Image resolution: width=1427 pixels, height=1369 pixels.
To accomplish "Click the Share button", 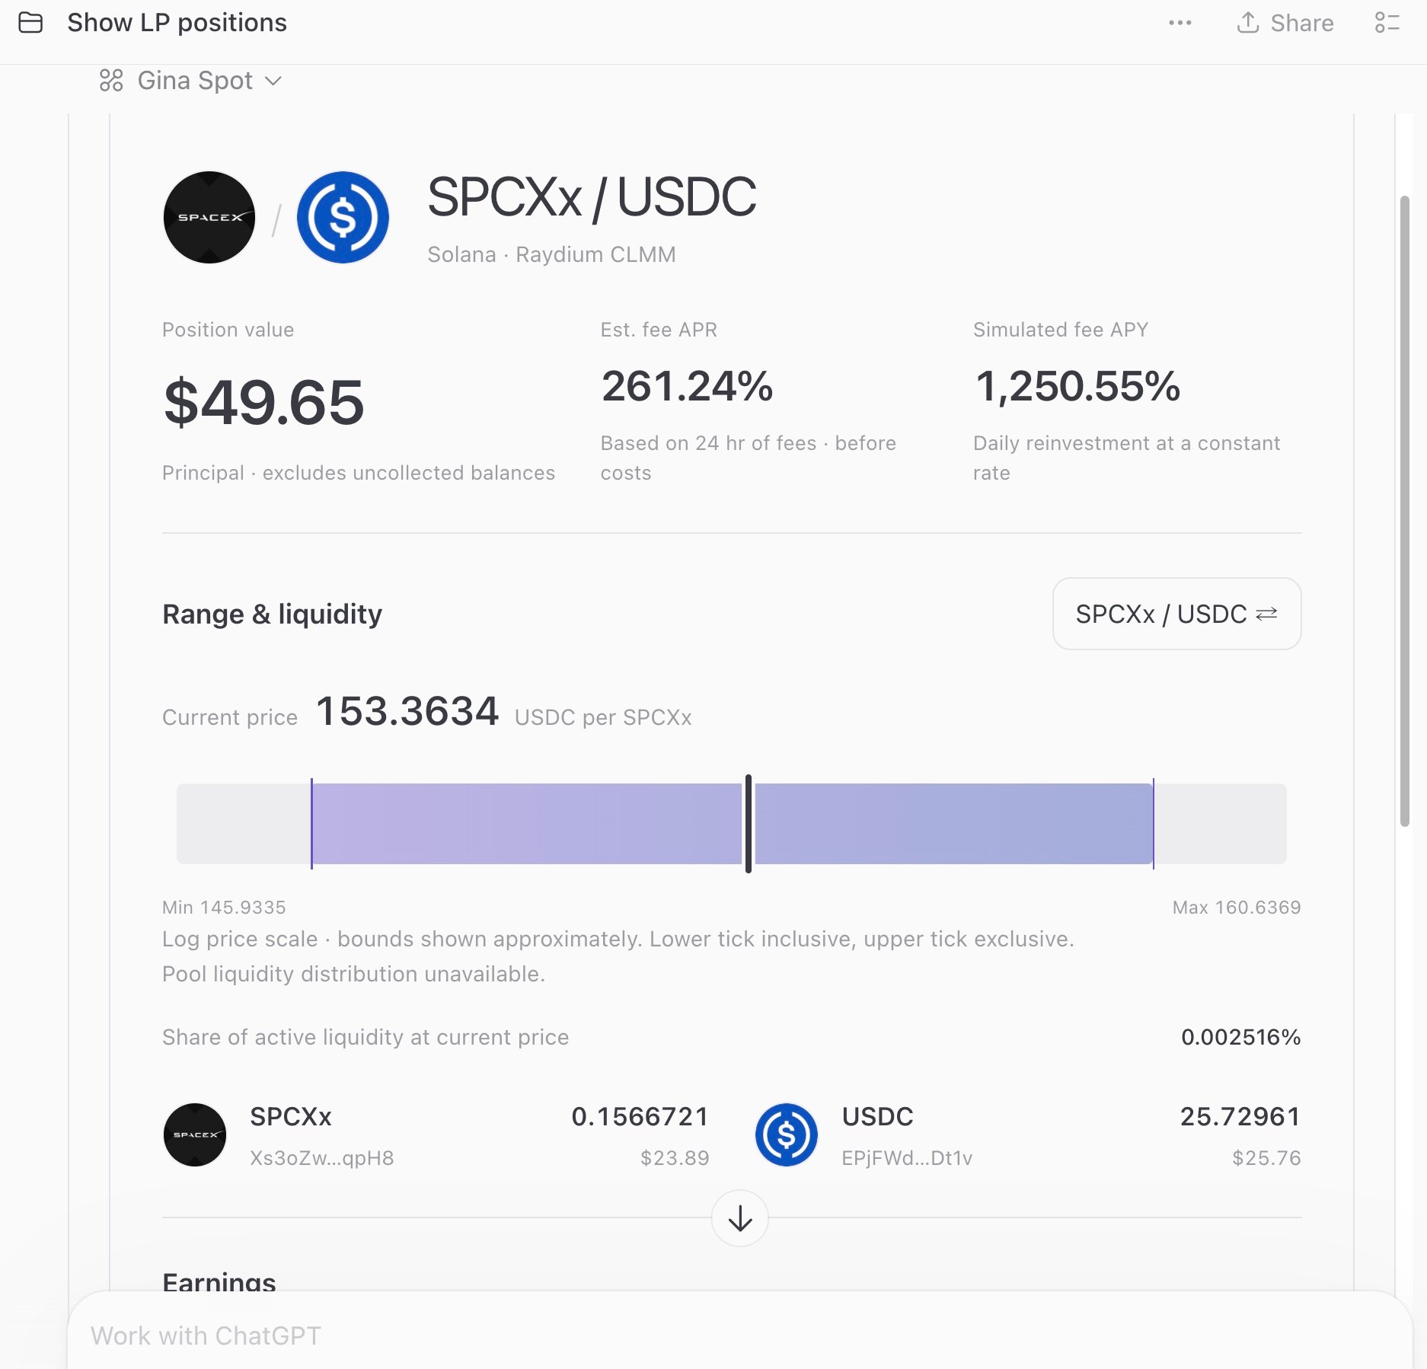I will (x=1285, y=23).
